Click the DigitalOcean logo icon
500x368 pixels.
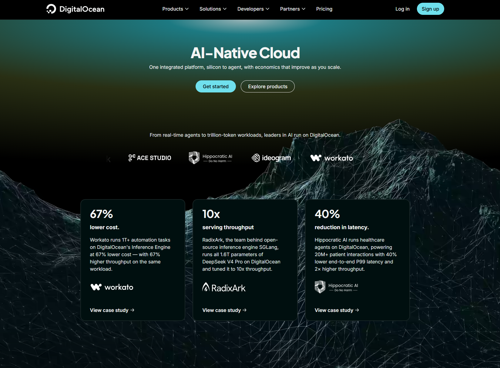[x=51, y=9]
